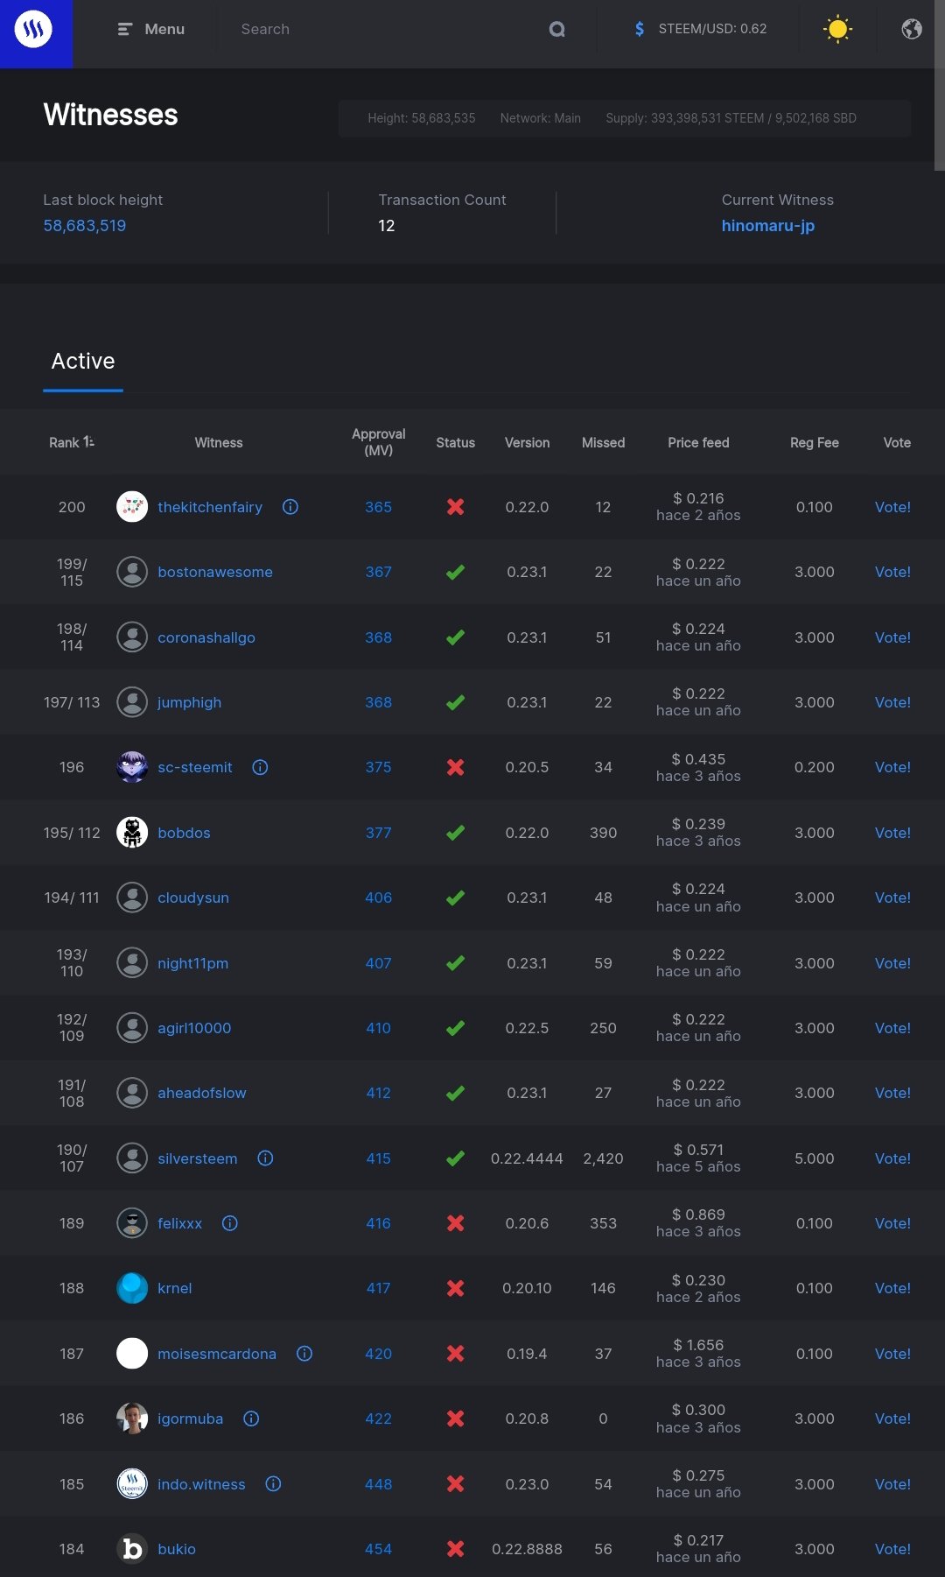Click the search magnifier icon
This screenshot has width=945, height=1577.
pos(556,29)
